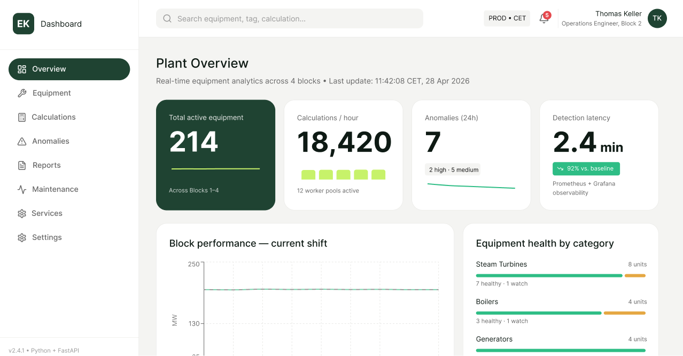The width and height of the screenshot is (683, 356).
Task: Open Settings from sidebar
Action: pos(69,237)
